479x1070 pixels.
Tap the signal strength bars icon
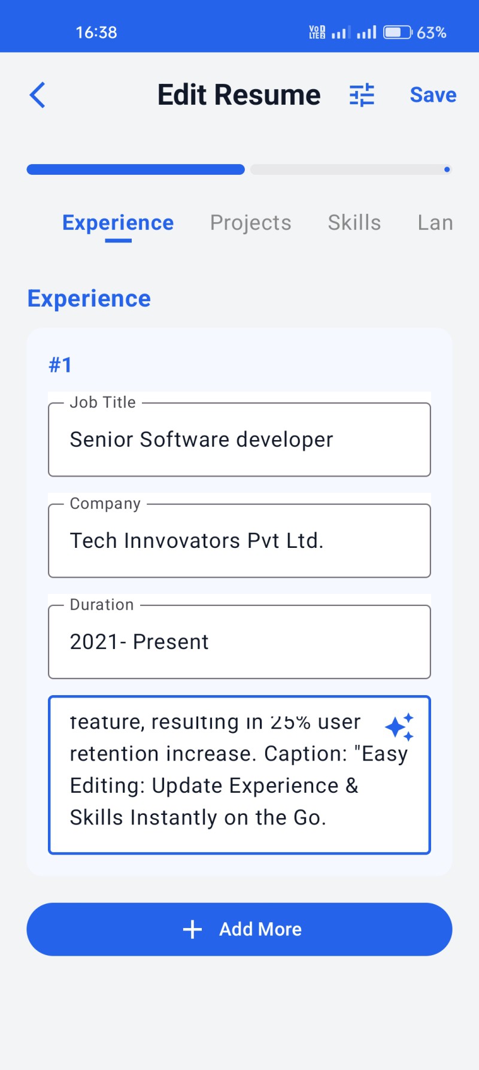point(366,32)
